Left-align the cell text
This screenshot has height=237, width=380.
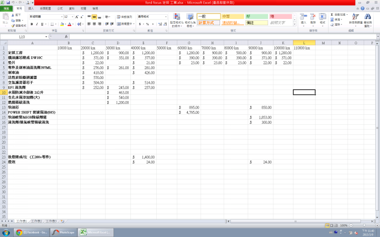point(89,24)
